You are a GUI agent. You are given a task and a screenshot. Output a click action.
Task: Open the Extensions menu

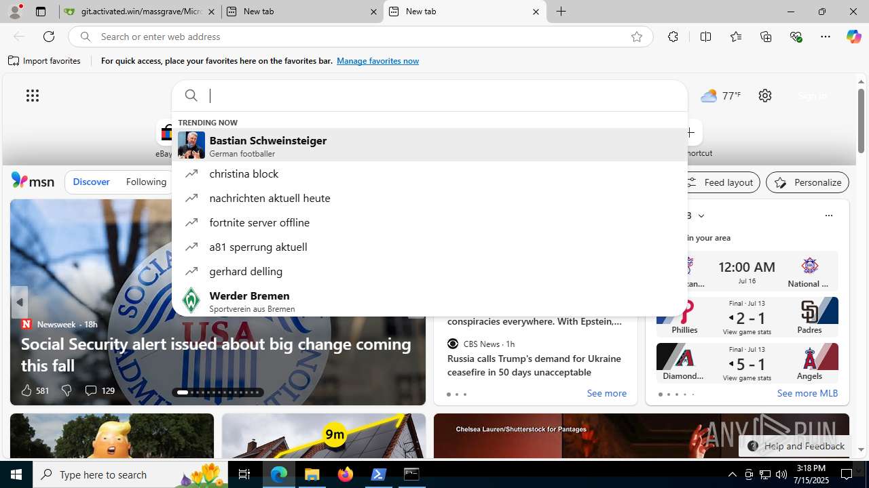673,37
